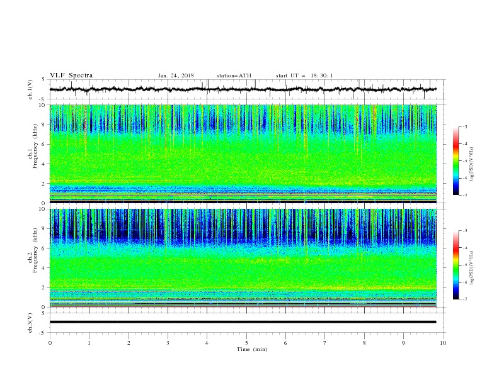Click the "Time (min)" axis label
The height and width of the screenshot is (385, 499).
click(252, 349)
